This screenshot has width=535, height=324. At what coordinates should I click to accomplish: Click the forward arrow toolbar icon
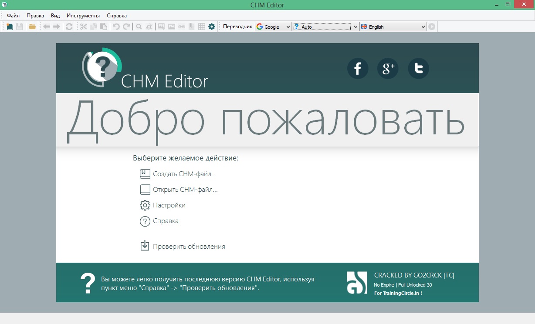(x=57, y=27)
